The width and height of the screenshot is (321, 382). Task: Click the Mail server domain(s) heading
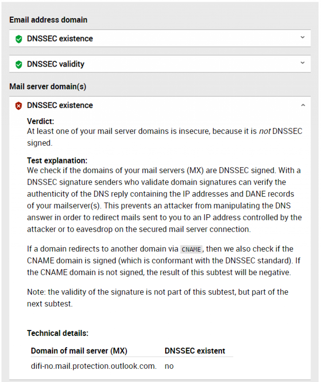coord(48,87)
